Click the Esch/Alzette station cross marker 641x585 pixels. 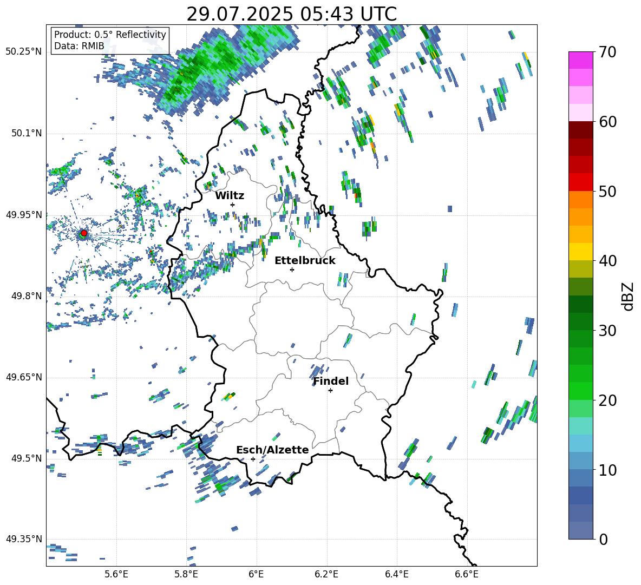click(x=253, y=459)
